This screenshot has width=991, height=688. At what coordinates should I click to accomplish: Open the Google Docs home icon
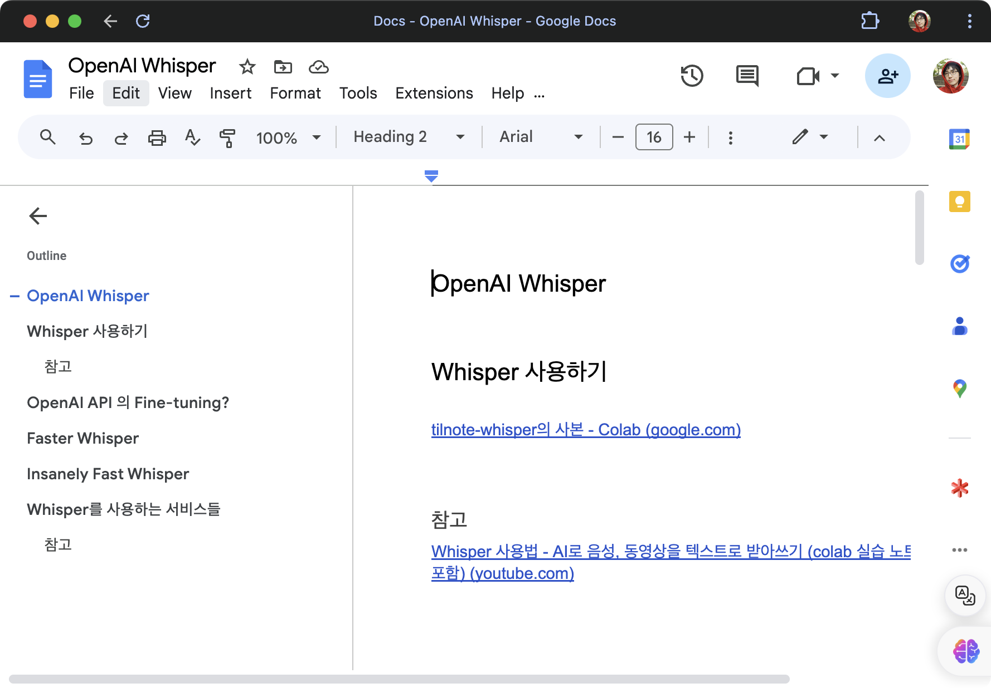(38, 79)
